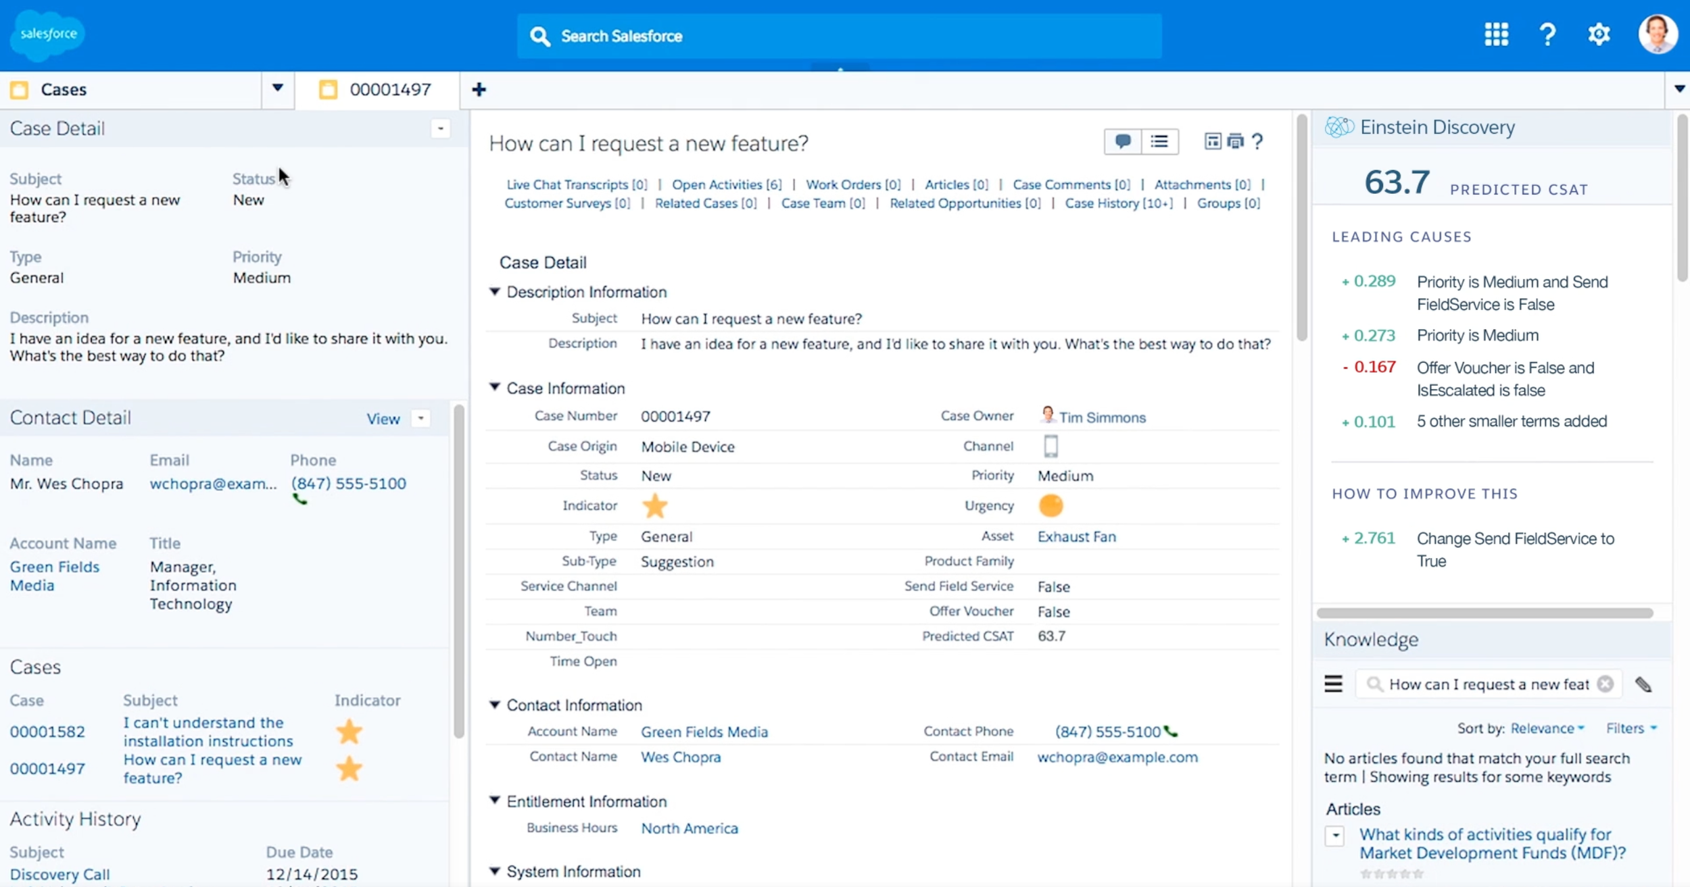Expand the MDF article dropdown arrow
1690x887 pixels.
pyautogui.click(x=1334, y=836)
